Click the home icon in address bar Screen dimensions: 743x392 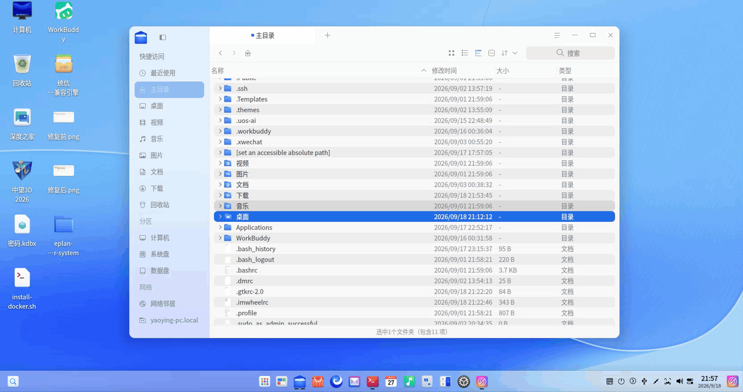248,53
